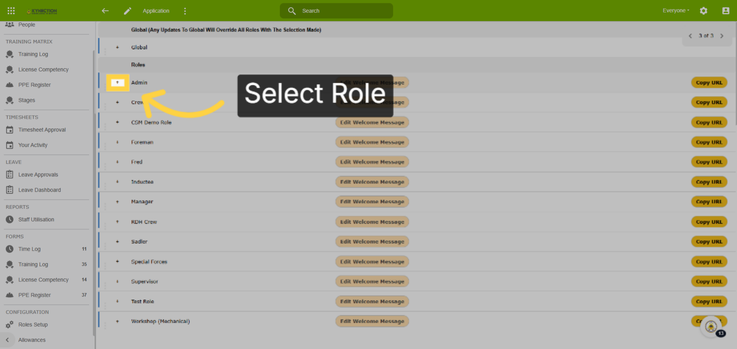The width and height of the screenshot is (737, 349).
Task: Expand the Manager role row
Action: pyautogui.click(x=117, y=202)
